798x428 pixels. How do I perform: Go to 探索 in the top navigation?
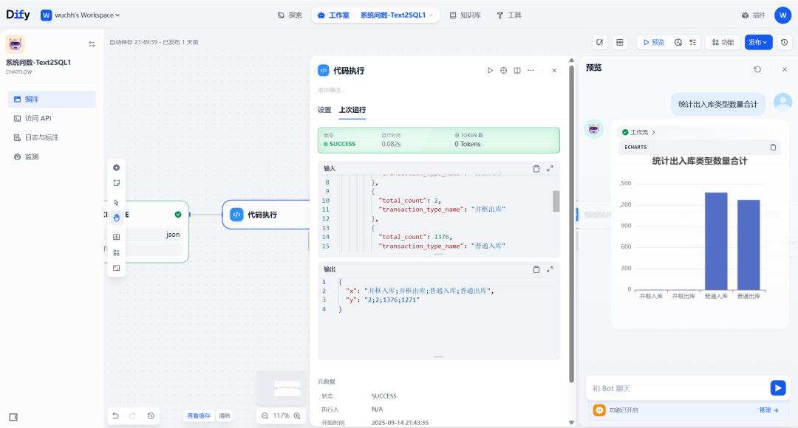tap(290, 15)
